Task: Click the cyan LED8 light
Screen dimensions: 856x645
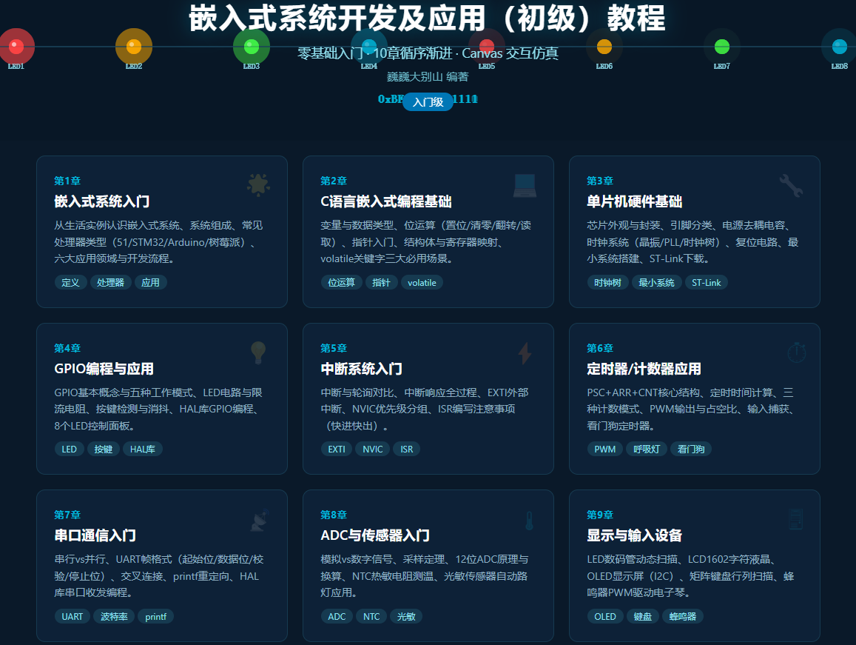Action: coord(840,47)
